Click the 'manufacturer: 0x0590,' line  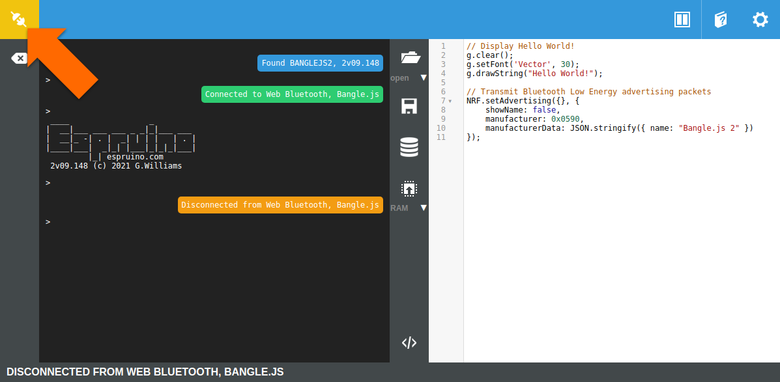(534, 119)
